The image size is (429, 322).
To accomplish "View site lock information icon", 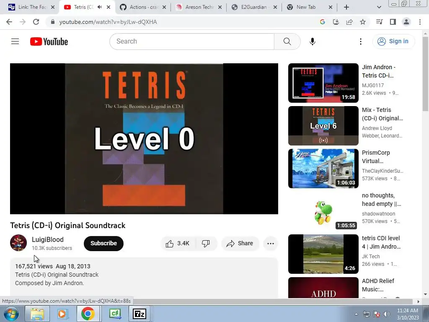I will tap(53, 22).
